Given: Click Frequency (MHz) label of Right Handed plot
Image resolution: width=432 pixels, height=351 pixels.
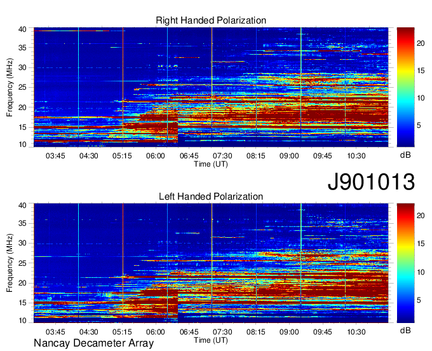Looking at the screenshot, I should pyautogui.click(x=10, y=87).
